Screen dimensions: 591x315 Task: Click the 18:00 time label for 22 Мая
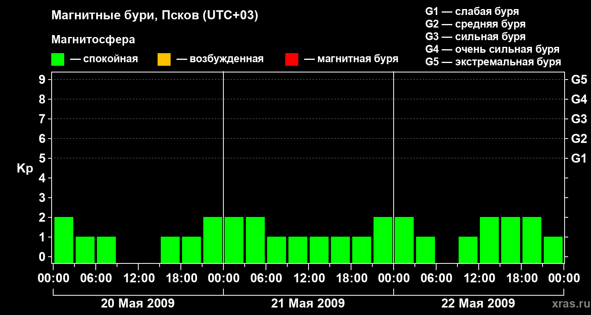521,278
